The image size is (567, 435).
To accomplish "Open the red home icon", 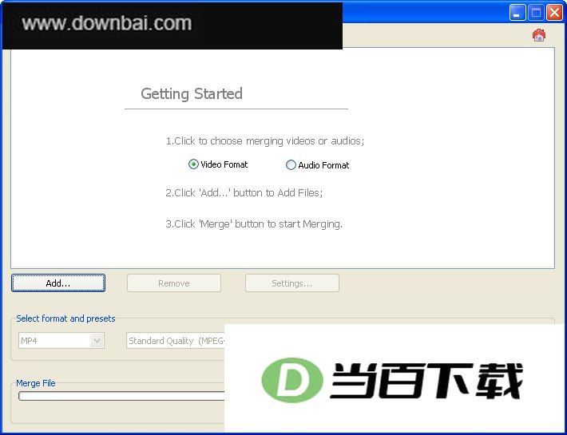I will [x=539, y=35].
